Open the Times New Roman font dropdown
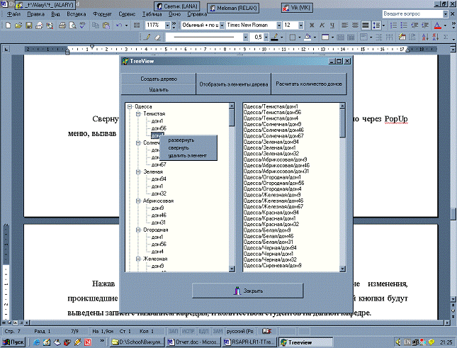 pos(278,25)
